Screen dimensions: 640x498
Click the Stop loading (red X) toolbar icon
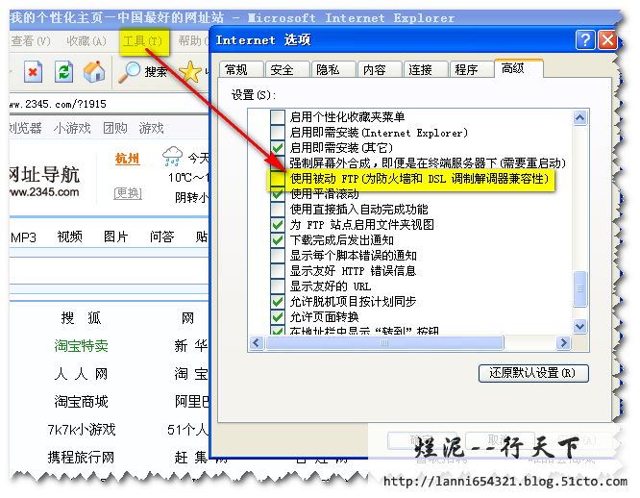pos(34,72)
